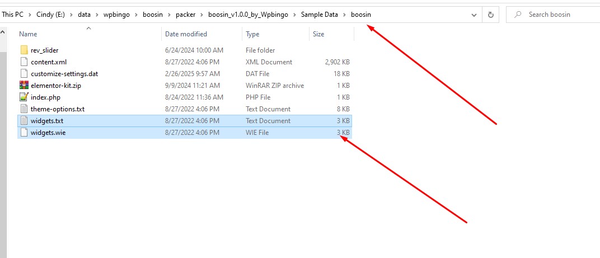This screenshot has height=258, width=600.
Task: Click the WinRAR ZIP archive type cell
Action: point(275,86)
